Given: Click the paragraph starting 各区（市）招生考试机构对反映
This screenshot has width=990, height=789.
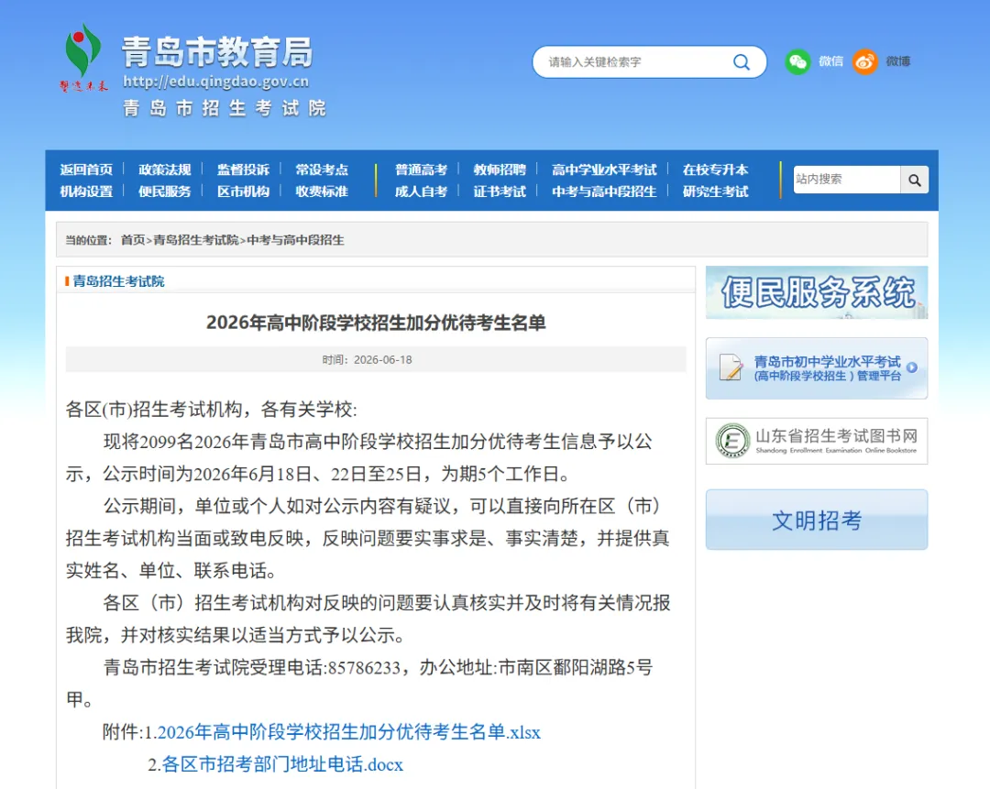Looking at the screenshot, I should tap(368, 619).
